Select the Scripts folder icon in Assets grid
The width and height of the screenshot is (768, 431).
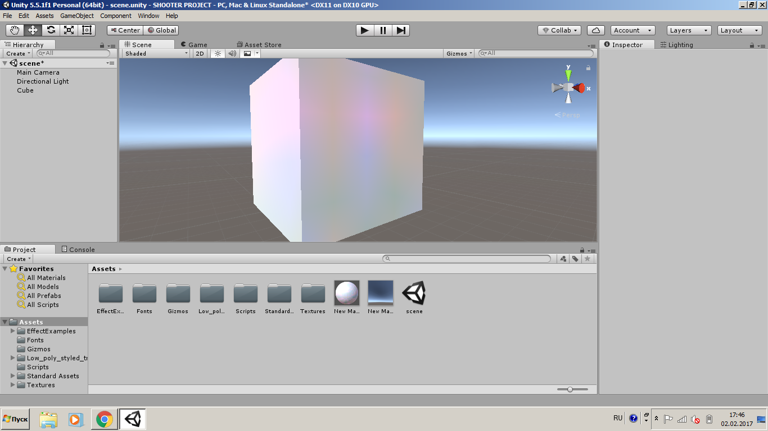coord(246,294)
